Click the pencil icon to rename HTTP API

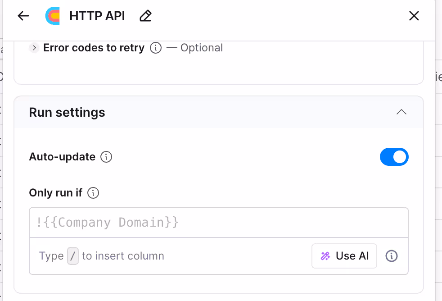(x=145, y=16)
